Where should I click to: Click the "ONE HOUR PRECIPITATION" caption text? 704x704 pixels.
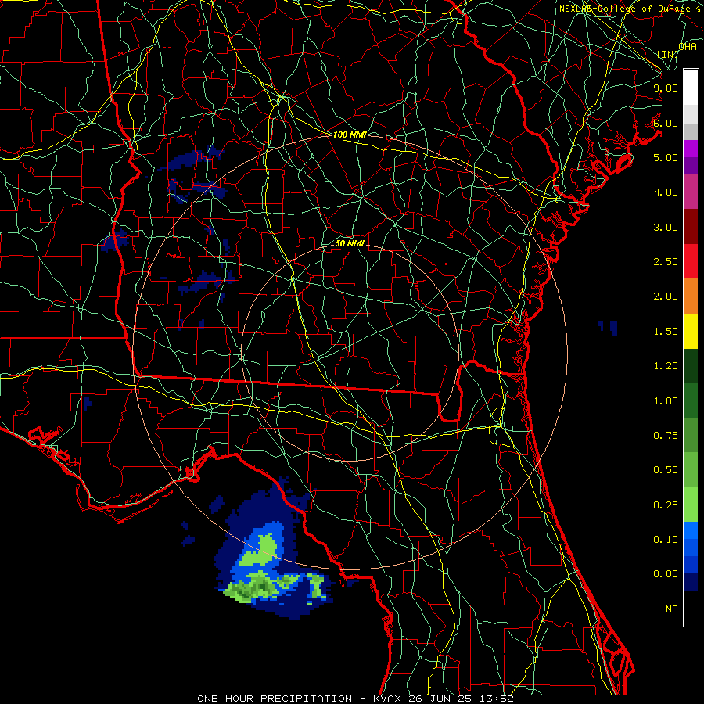click(275, 699)
